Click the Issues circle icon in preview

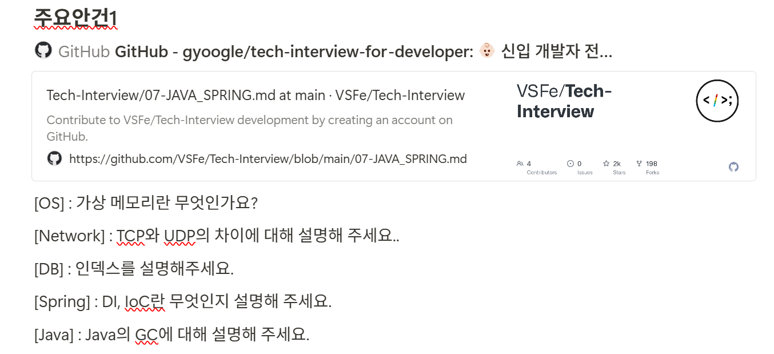570,164
